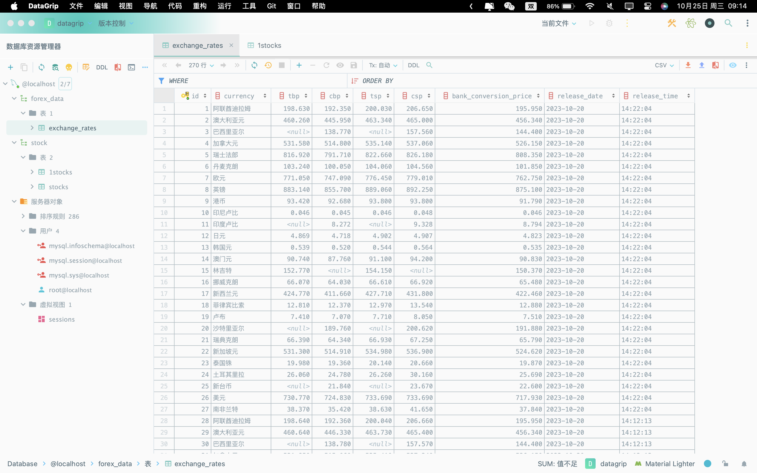Viewport: 757px width, 473px height.
Task: Collapse the forex_data schema node
Action: 14,99
